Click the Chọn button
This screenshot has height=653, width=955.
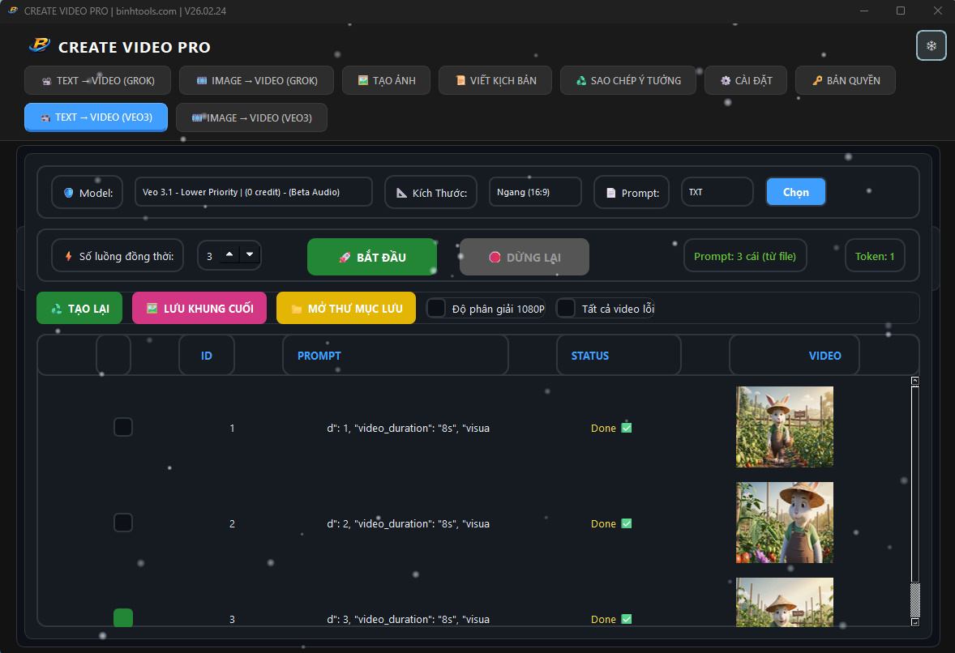tap(795, 192)
